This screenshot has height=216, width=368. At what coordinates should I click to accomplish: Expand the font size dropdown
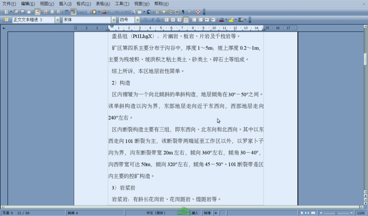tap(138, 20)
